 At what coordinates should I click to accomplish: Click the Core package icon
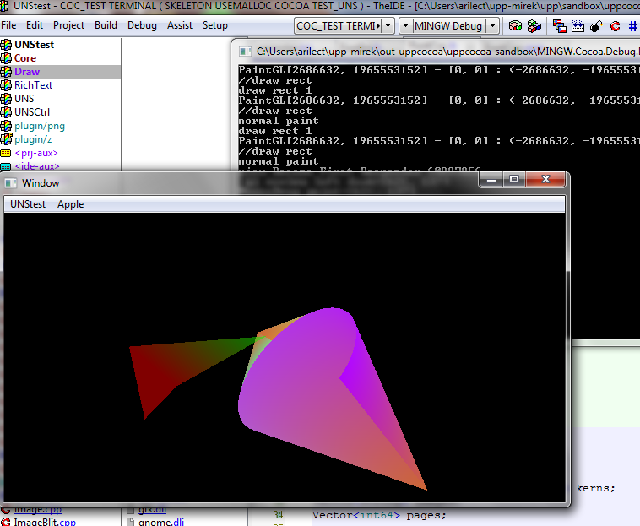7,58
